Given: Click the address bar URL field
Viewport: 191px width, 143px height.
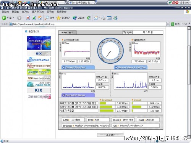Looking at the screenshot, I should (x=88, y=24).
